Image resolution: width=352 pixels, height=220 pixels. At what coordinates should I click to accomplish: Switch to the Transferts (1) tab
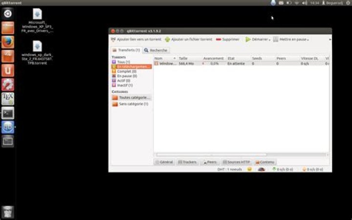coord(127,50)
